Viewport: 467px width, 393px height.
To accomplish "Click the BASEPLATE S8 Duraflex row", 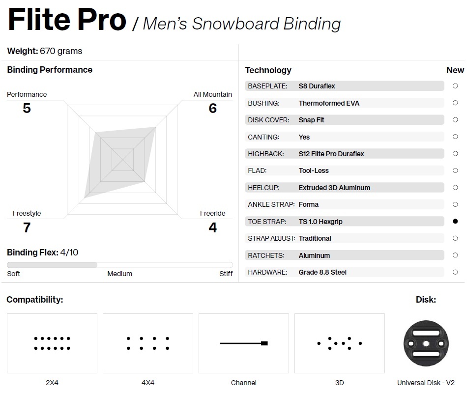I will pyautogui.click(x=345, y=86).
